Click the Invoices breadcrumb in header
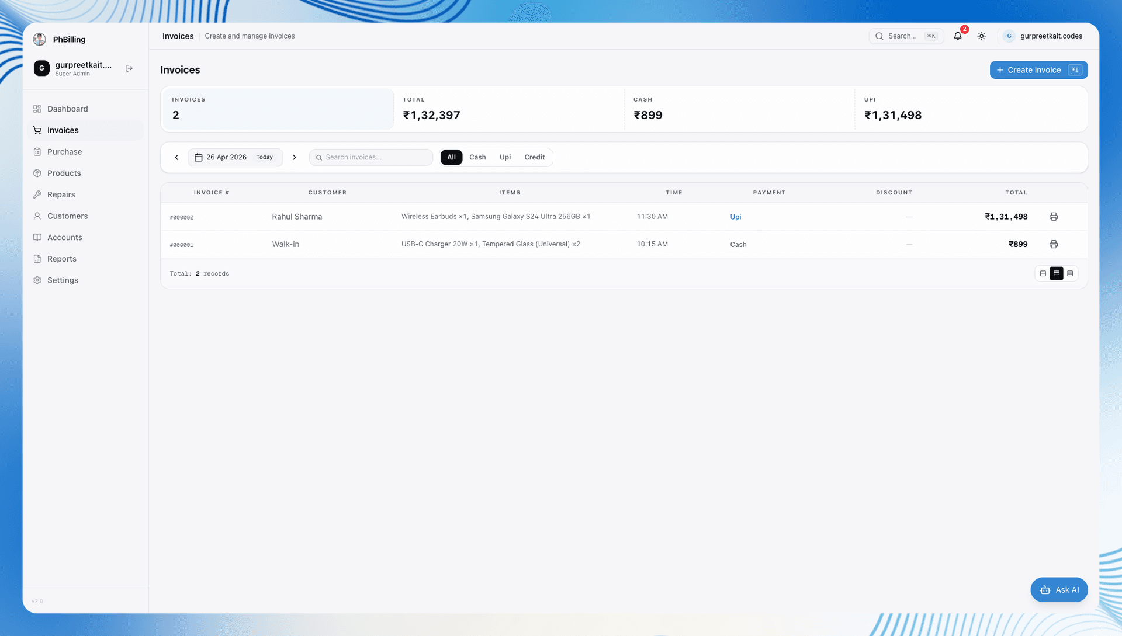1122x636 pixels. point(178,36)
